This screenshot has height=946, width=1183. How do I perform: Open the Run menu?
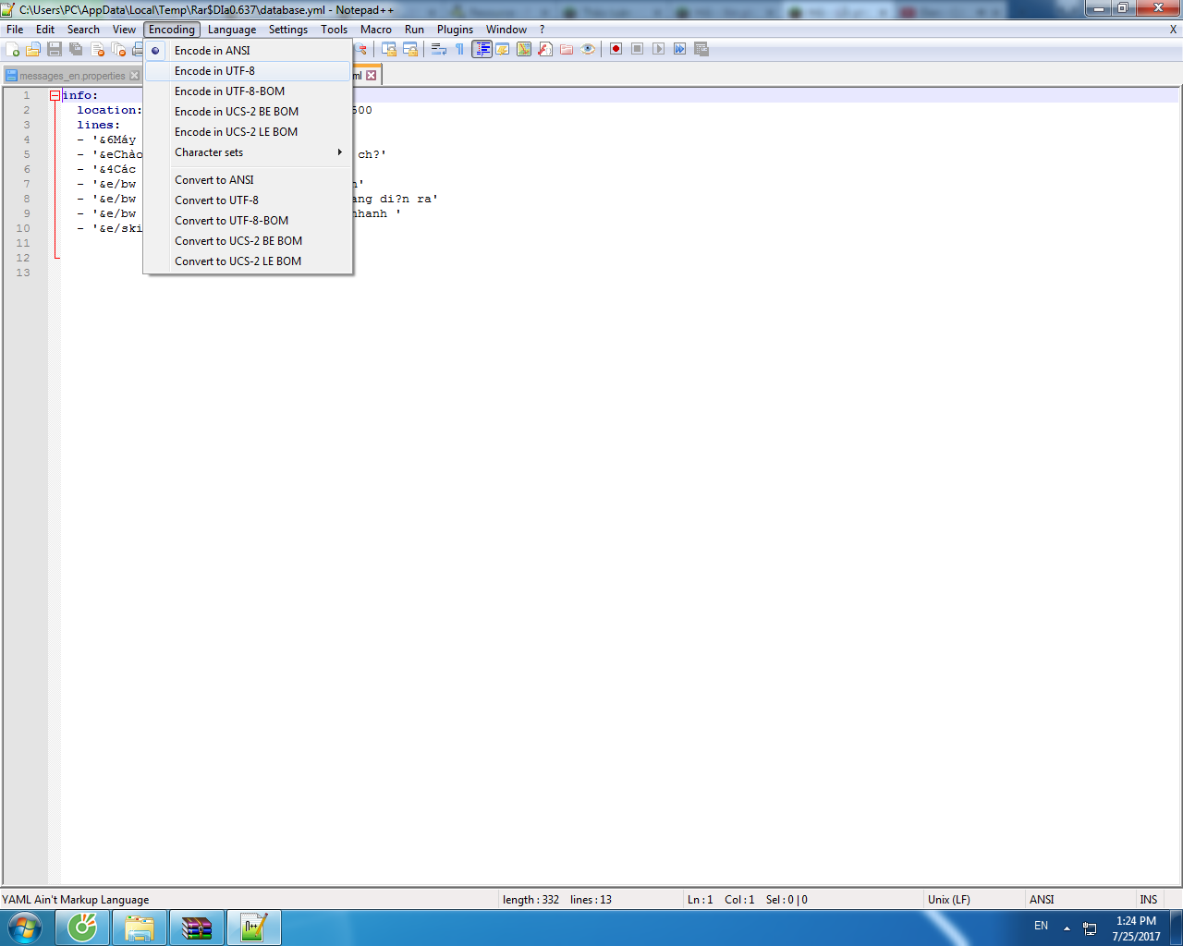point(414,30)
